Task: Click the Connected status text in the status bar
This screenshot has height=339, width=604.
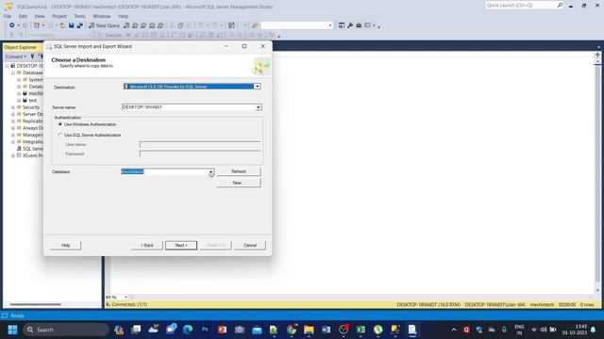Action: (x=129, y=304)
